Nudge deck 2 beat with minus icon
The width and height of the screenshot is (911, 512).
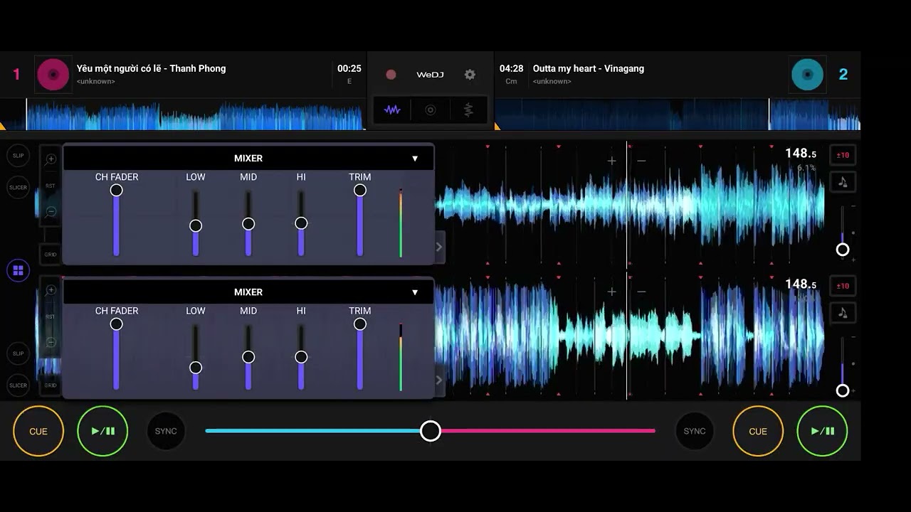tap(641, 292)
